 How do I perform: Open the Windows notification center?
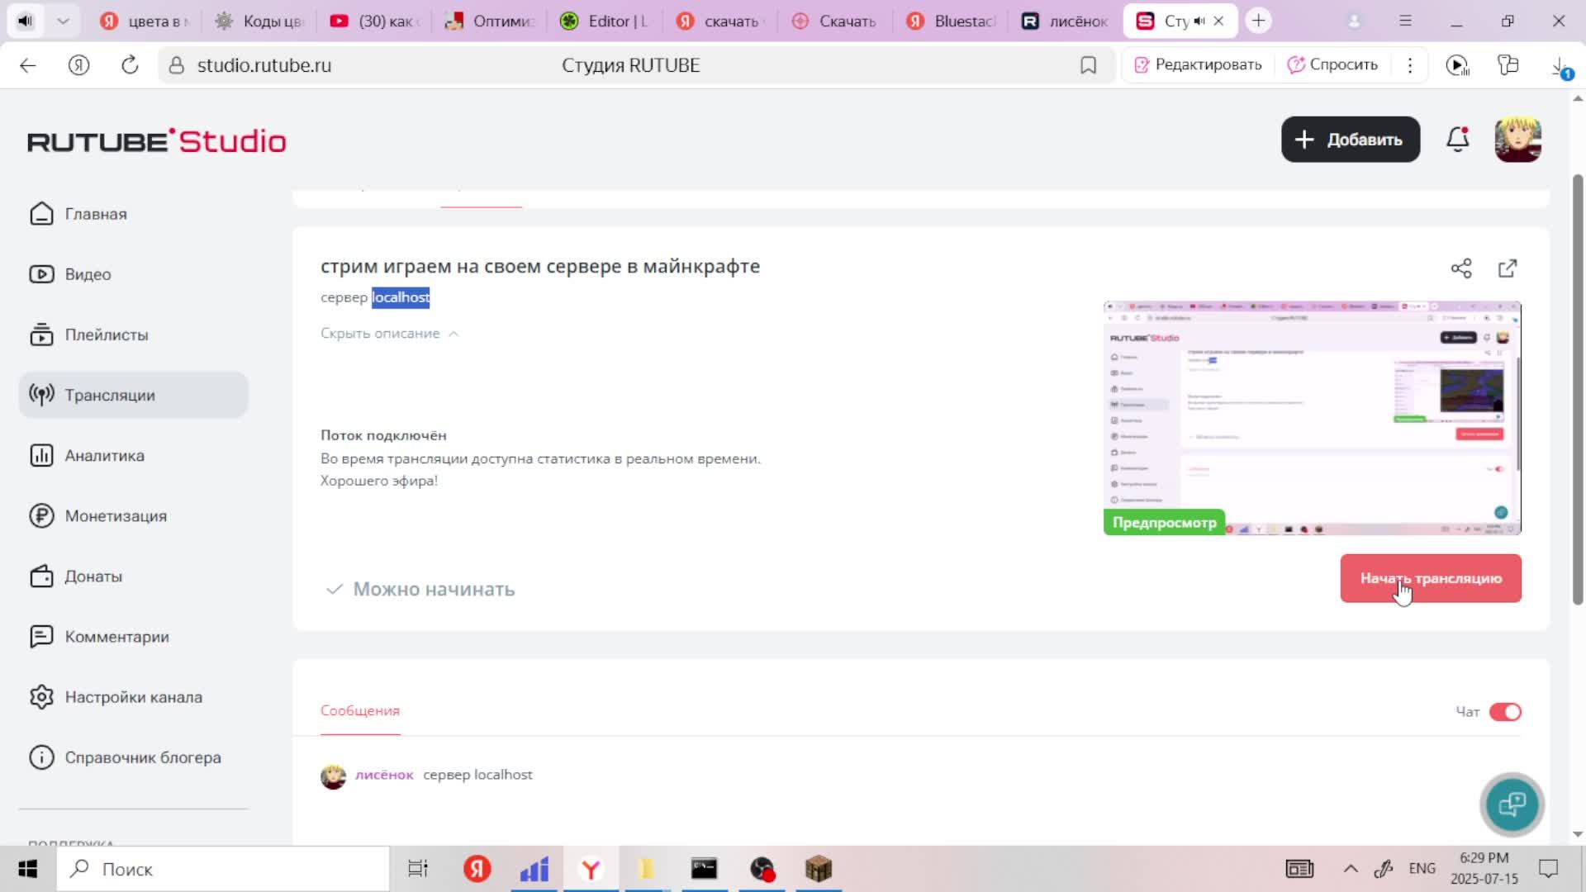click(x=1548, y=869)
